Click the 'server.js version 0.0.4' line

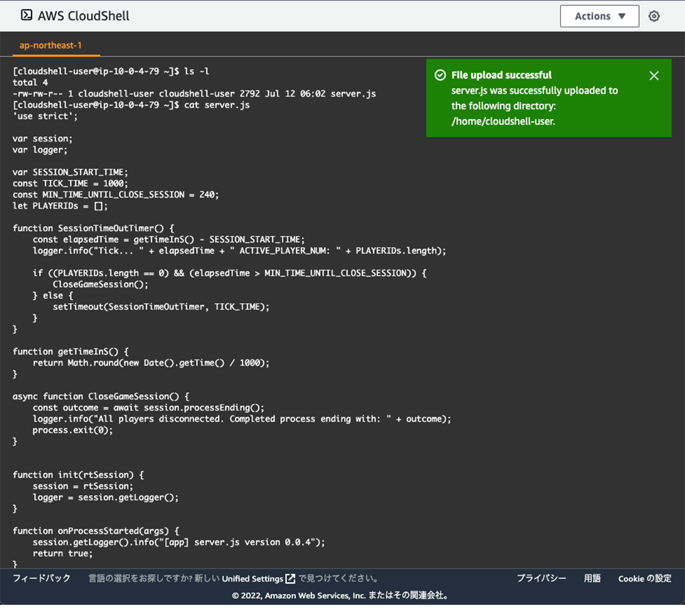pyautogui.click(x=179, y=543)
